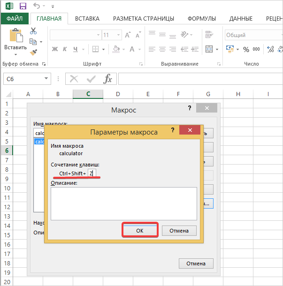Switch to the ФОРМУЛЫ tab
Image resolution: width=283 pixels, height=286 pixels.
pyautogui.click(x=202, y=19)
